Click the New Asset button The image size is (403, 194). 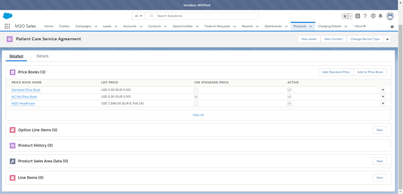click(x=309, y=39)
